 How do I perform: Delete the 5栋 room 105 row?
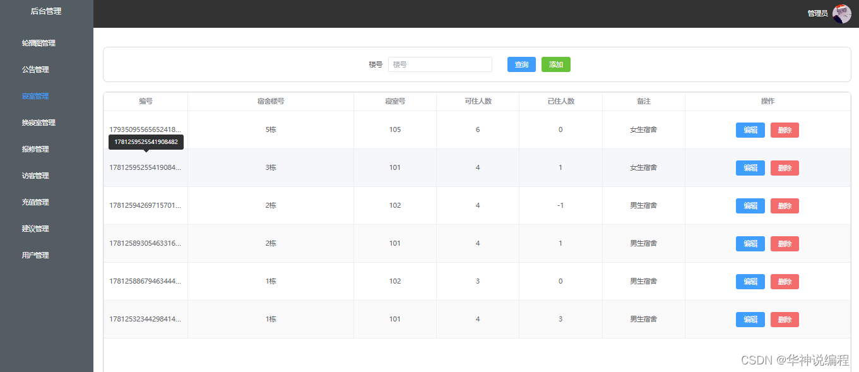785,130
